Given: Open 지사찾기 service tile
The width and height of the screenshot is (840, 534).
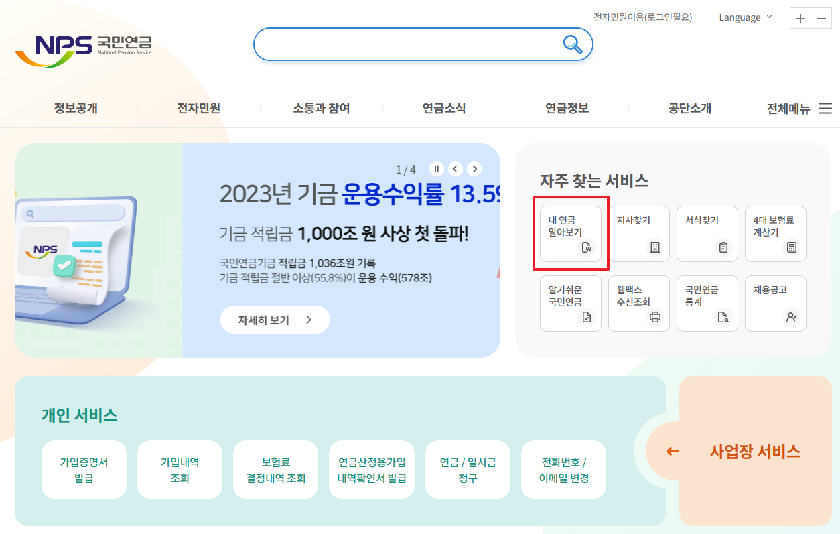Looking at the screenshot, I should [639, 233].
